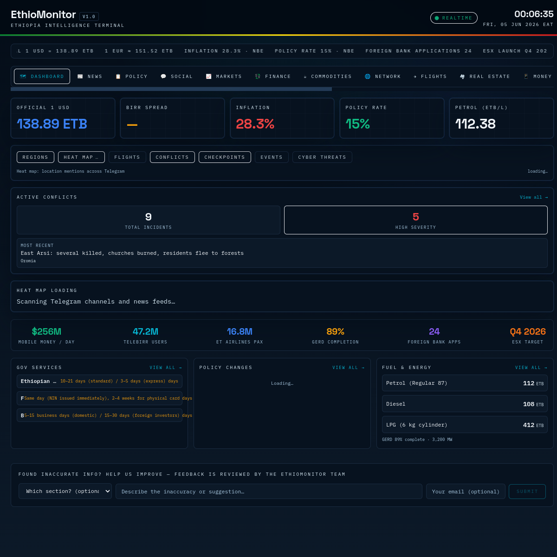Toggle the Conflicts map layer

tap(172, 157)
